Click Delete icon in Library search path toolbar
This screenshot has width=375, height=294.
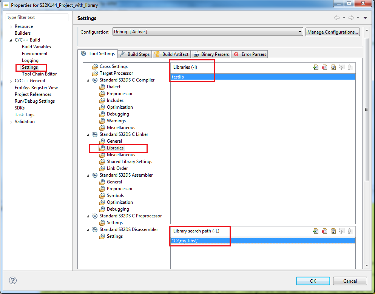324,231
